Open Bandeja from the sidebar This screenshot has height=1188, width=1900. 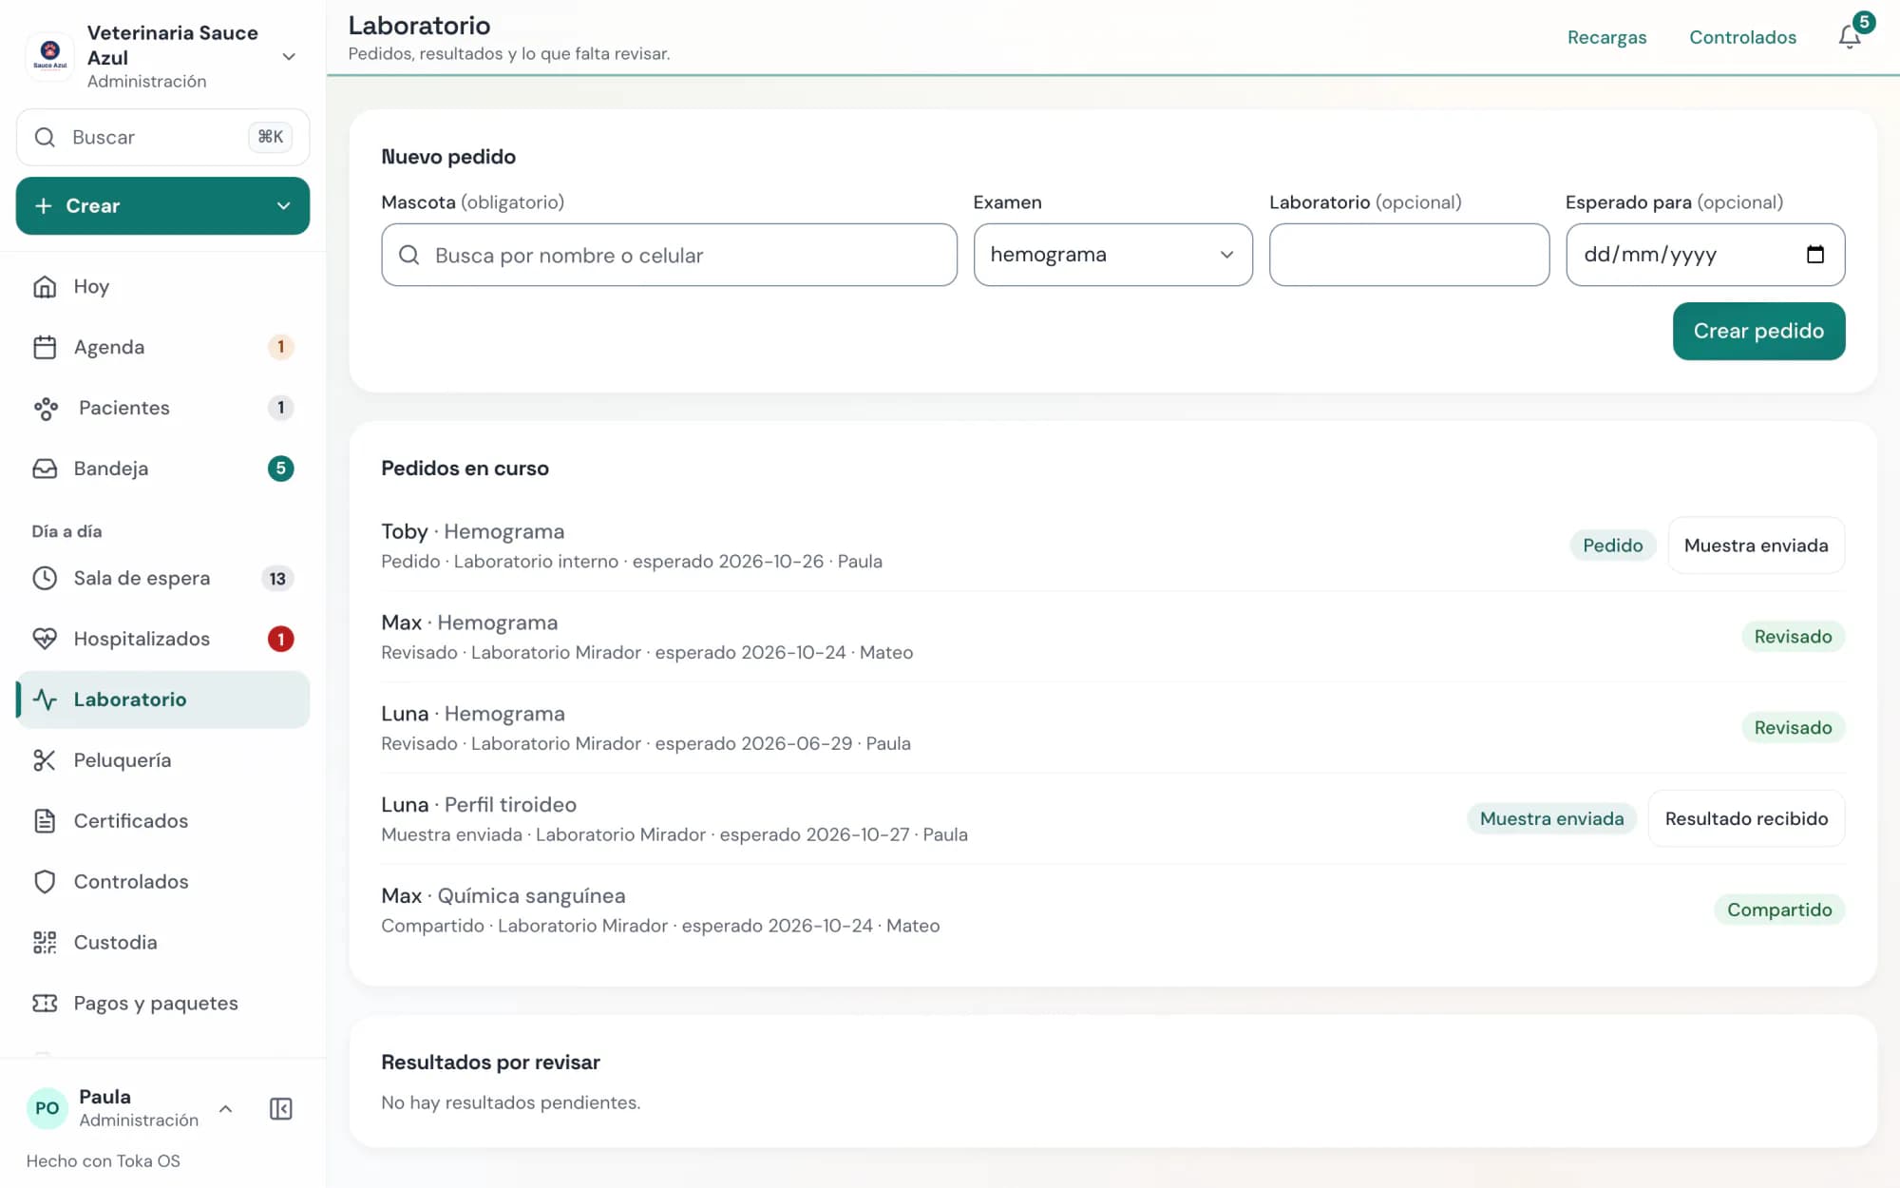coord(162,469)
